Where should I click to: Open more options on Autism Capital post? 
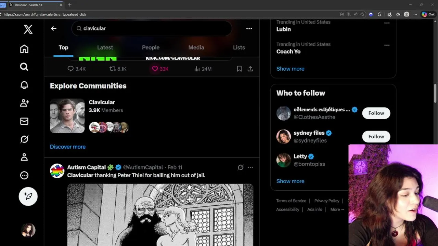(250, 167)
